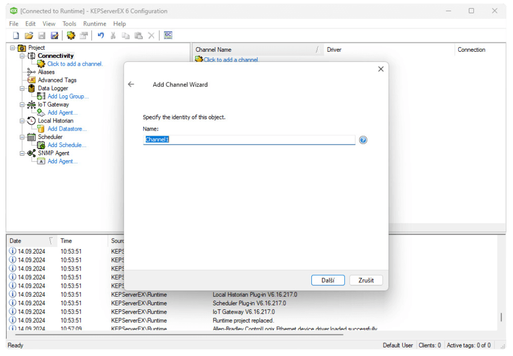Click the Cut toolbar icon

tap(113, 35)
